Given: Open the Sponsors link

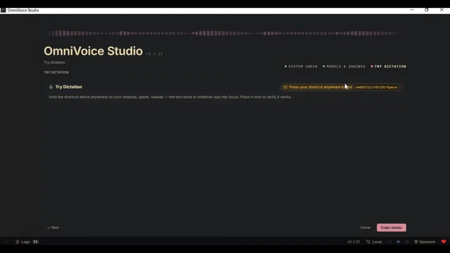Looking at the screenshot, I should point(425,242).
